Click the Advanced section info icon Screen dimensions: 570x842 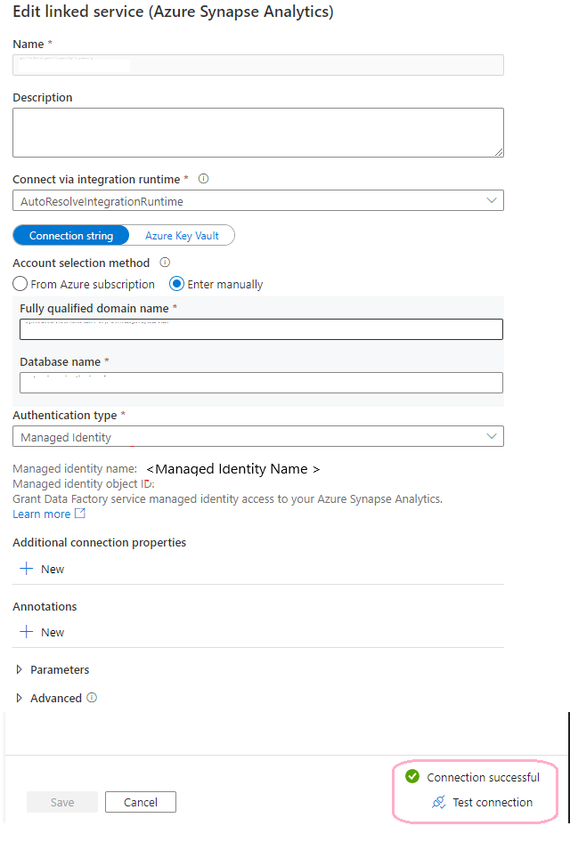(92, 698)
